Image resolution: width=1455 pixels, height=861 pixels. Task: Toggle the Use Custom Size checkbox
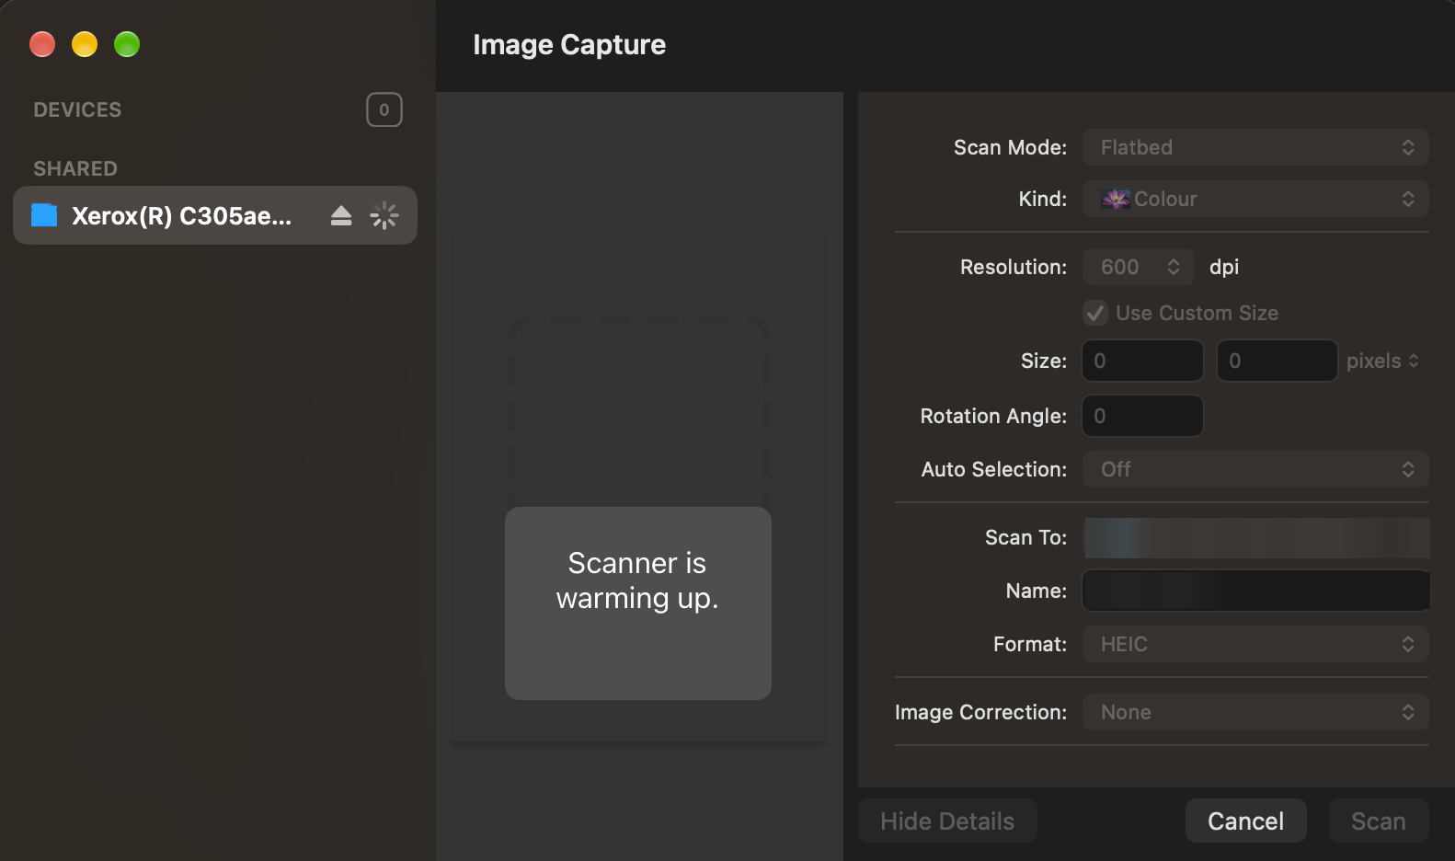tap(1095, 313)
